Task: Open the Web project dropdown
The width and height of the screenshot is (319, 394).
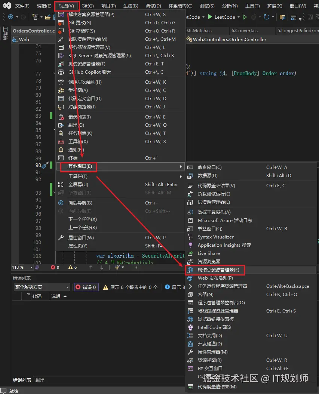Action: (x=34, y=40)
